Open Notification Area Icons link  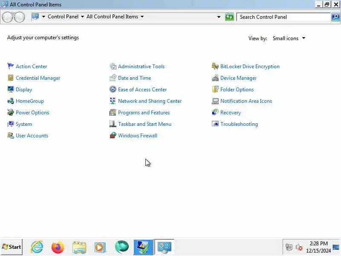point(246,101)
